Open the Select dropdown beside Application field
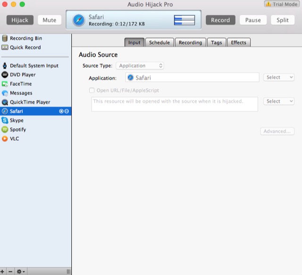Screen dimensions: 302x275 coord(278,77)
